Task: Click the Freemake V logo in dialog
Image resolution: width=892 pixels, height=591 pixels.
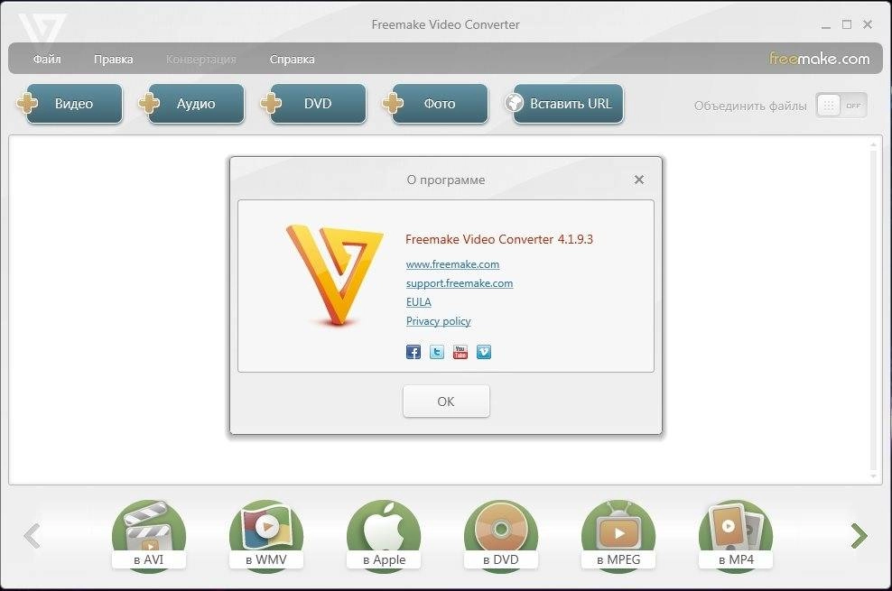Action: click(x=335, y=275)
